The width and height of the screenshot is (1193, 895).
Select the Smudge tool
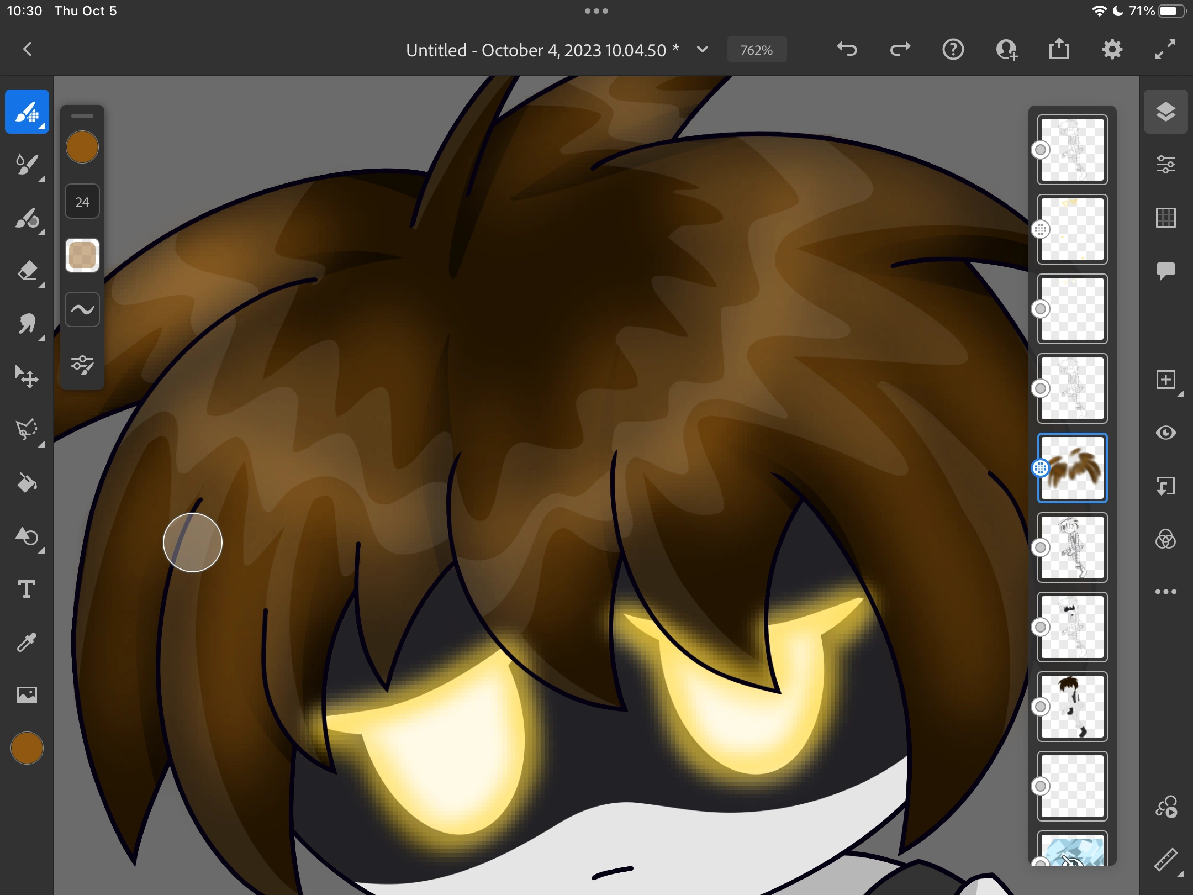pos(27,324)
